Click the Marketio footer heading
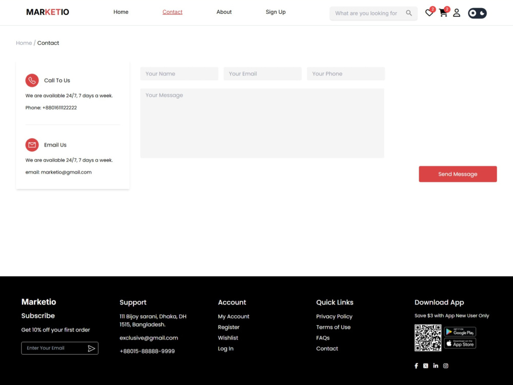513x385 pixels. 38,302
